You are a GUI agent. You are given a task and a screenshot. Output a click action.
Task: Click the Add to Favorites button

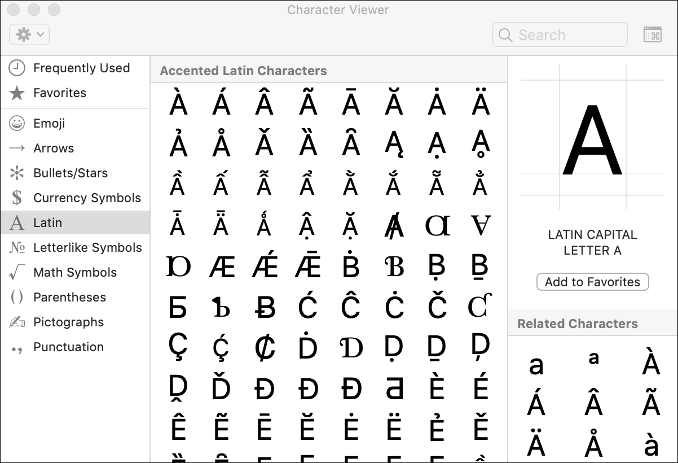pyautogui.click(x=592, y=282)
